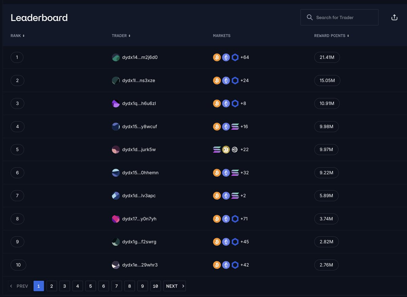
Task: Click the Bitcoin icon in the rank 6 row
Action: click(x=217, y=173)
